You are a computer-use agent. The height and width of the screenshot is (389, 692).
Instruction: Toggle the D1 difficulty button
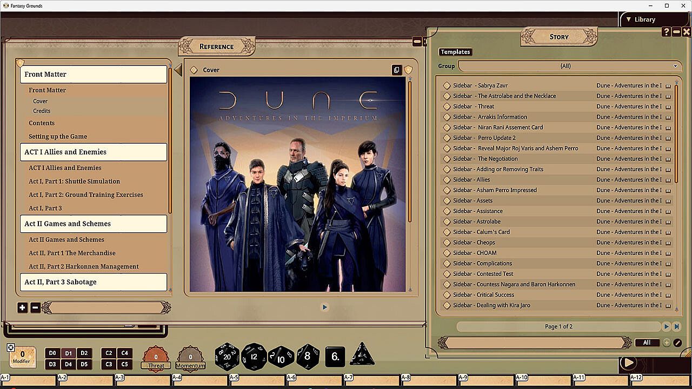click(x=68, y=353)
